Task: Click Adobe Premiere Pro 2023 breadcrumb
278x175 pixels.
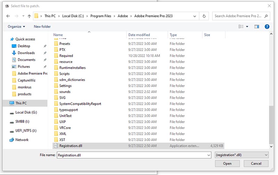Action: [153, 16]
